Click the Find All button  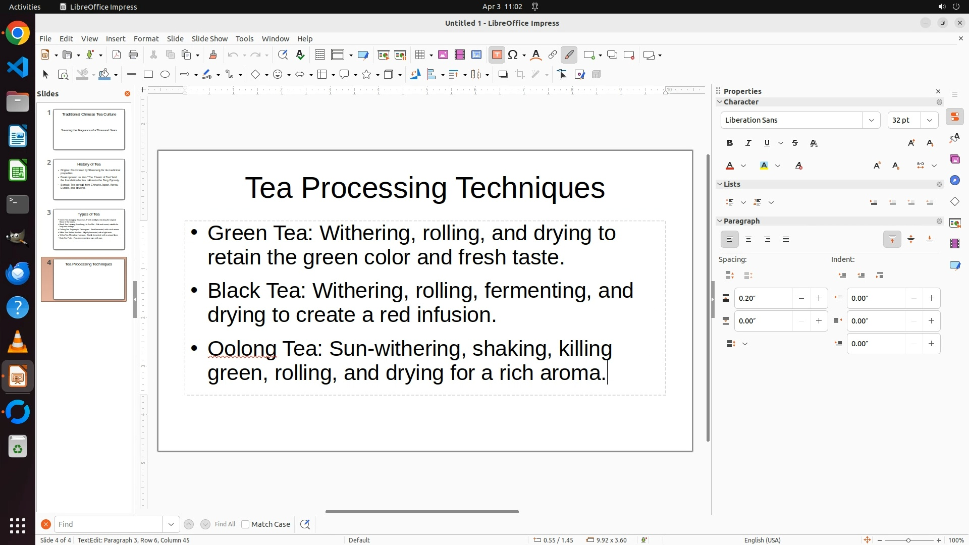[x=225, y=524]
